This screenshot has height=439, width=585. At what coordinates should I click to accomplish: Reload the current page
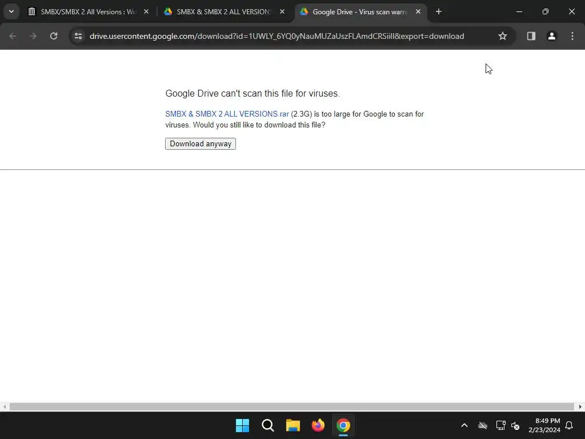[54, 36]
